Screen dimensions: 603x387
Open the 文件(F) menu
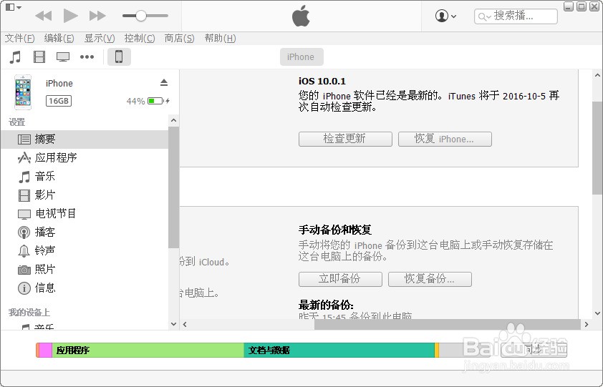click(x=20, y=39)
